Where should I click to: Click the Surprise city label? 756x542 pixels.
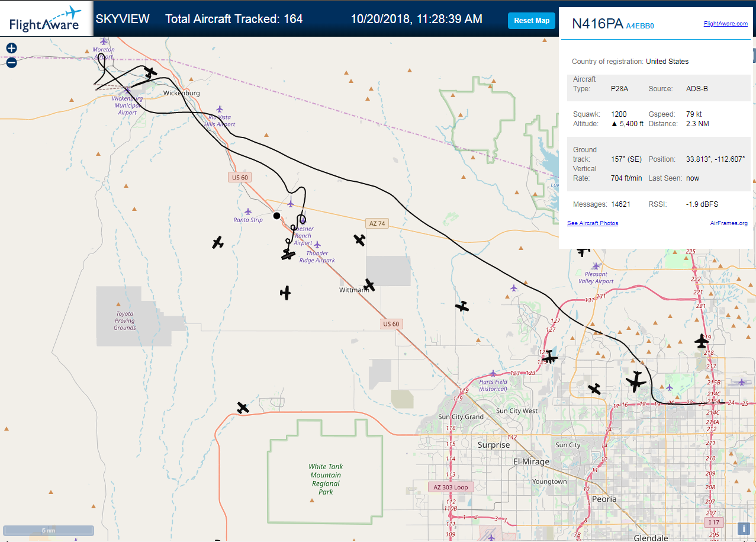pyautogui.click(x=494, y=445)
